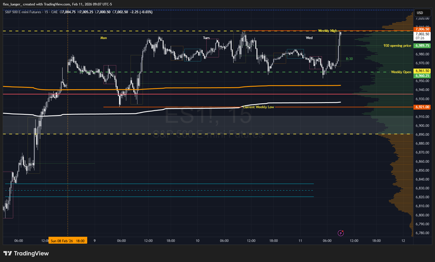The image size is (435, 262).
Task: Select the orange 6,921.00 price label
Action: (422, 107)
